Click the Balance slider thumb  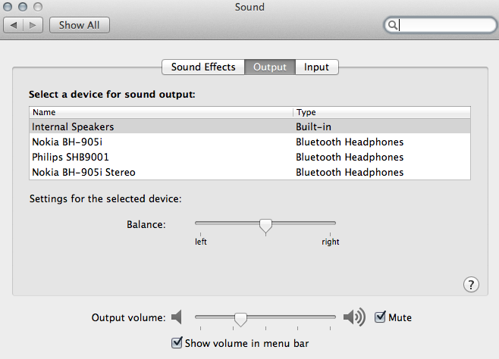[265, 226]
